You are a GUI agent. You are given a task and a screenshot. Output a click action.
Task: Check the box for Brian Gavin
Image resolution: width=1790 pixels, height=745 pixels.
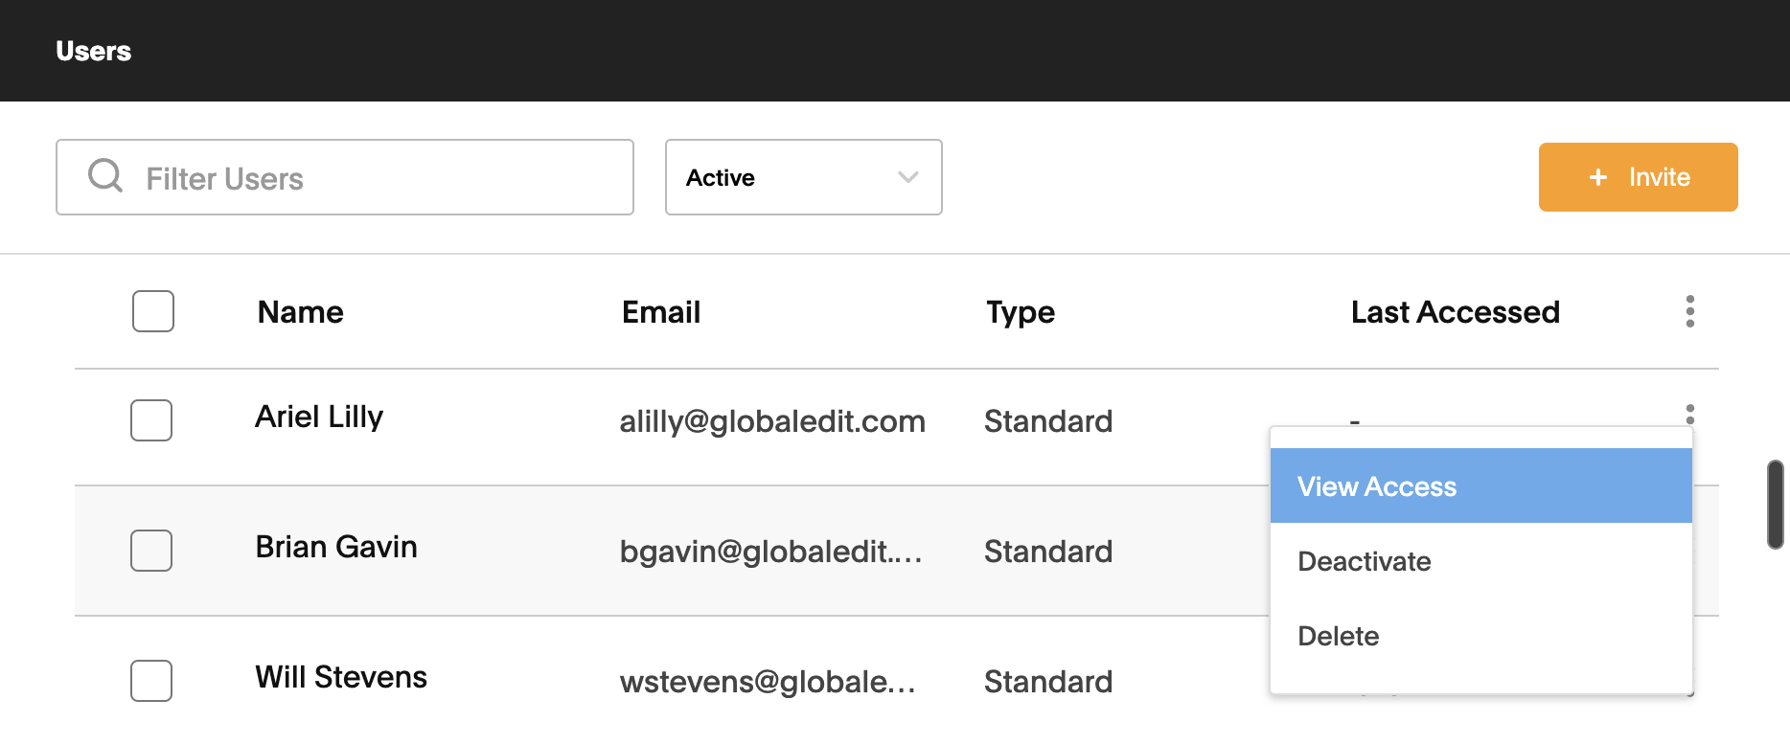151,551
